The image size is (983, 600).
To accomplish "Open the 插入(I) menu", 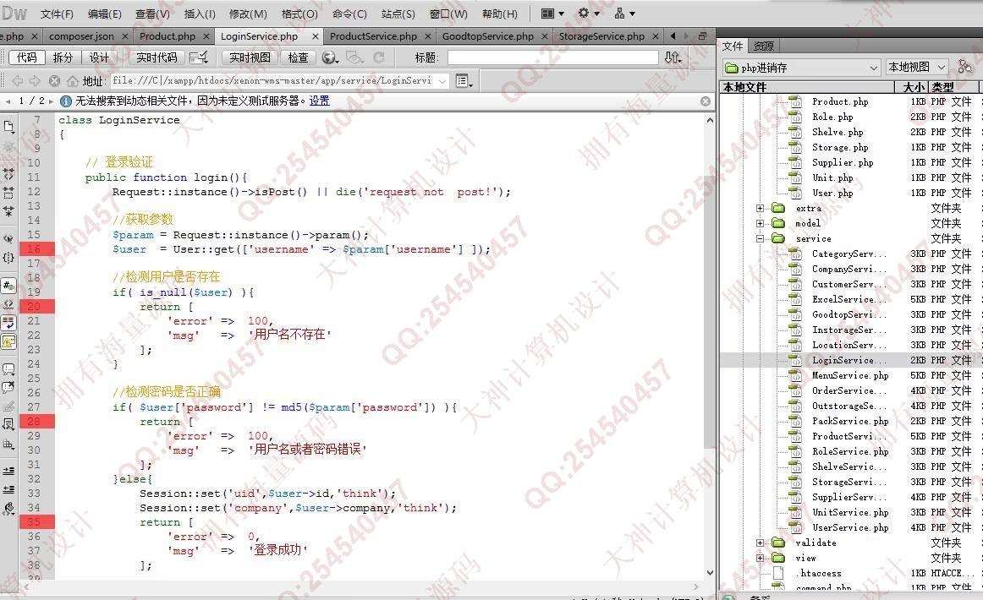I will pyautogui.click(x=200, y=14).
